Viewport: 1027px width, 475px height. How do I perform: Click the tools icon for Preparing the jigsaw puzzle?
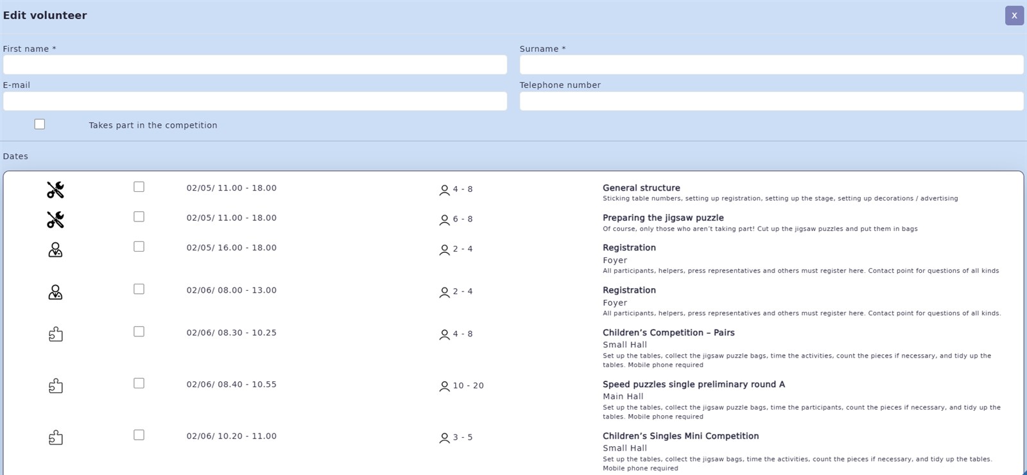pyautogui.click(x=55, y=220)
